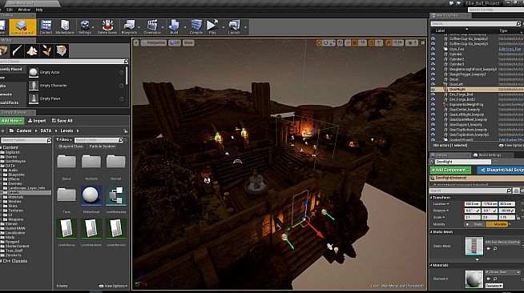This screenshot has height=293, width=524.
Task: Open the Window menu
Action: tap(24, 10)
